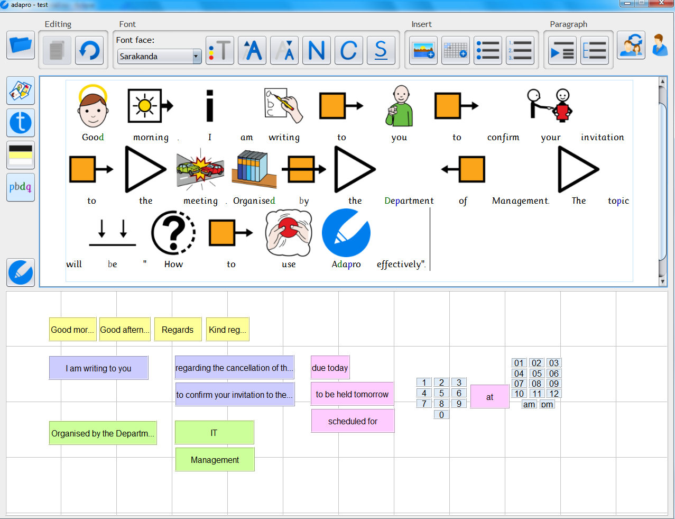Toggle underline with the S icon
This screenshot has height=519, width=675.
(381, 51)
